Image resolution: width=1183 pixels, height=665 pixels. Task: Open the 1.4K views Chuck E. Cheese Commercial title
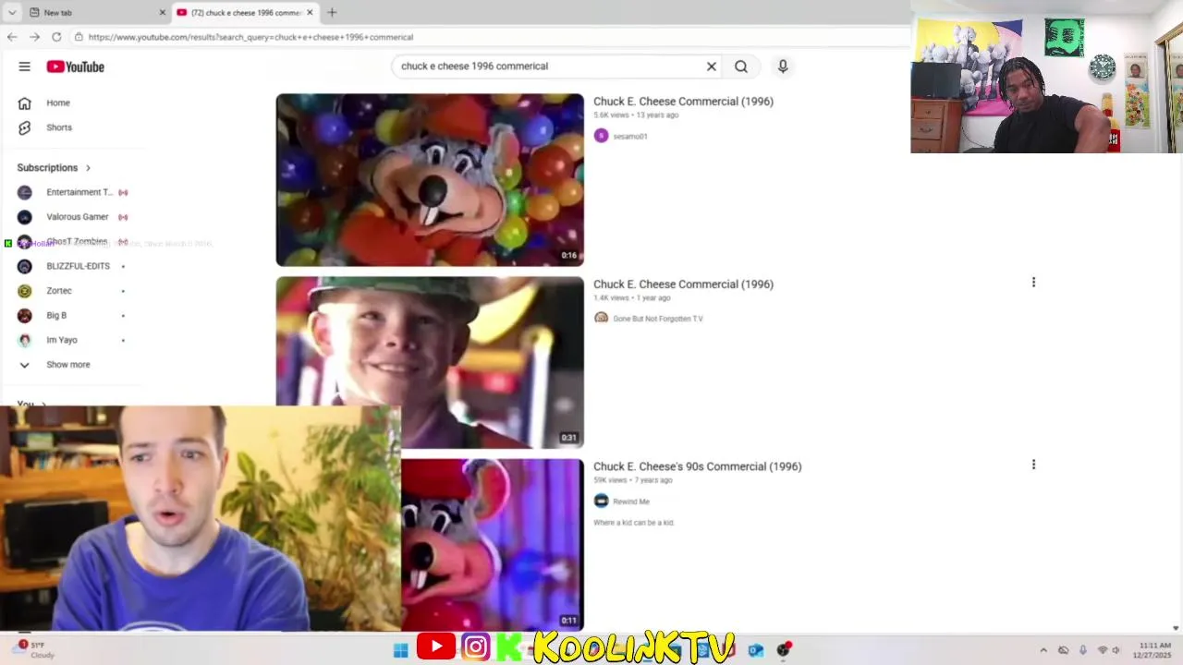point(683,284)
